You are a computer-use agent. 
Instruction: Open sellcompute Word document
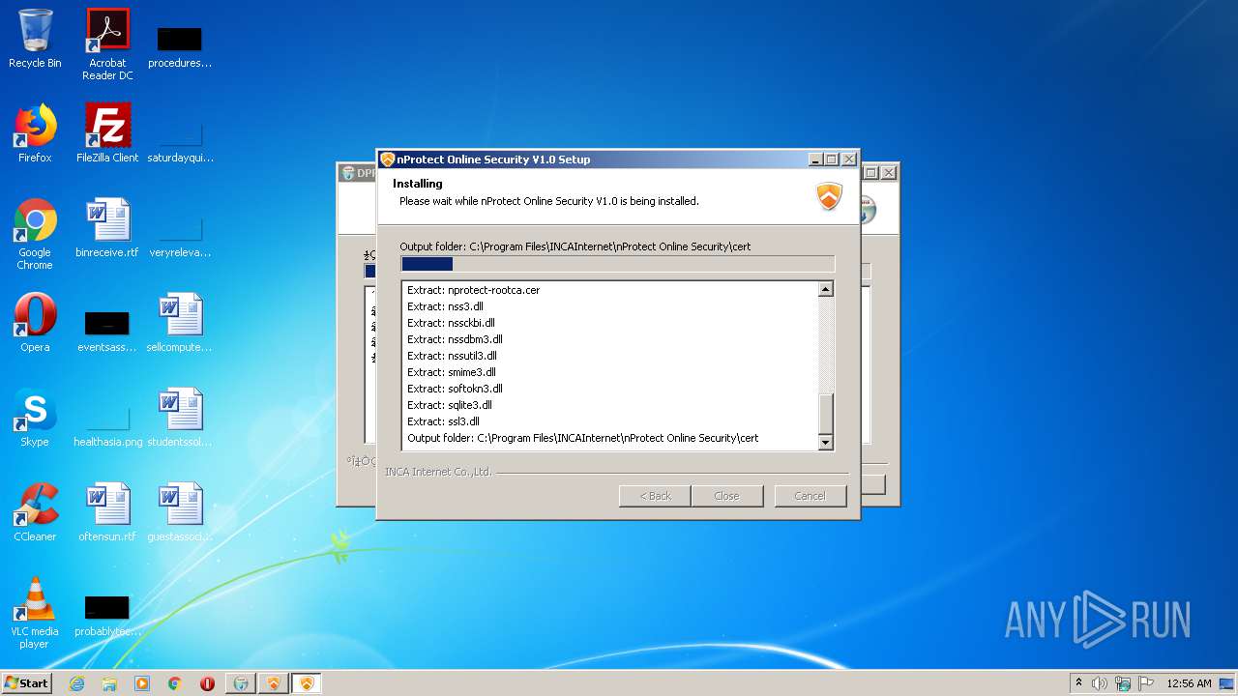tap(180, 323)
